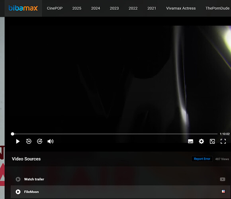The image size is (231, 199).
Task: Click the 487 Views text
Action: [x=222, y=159]
